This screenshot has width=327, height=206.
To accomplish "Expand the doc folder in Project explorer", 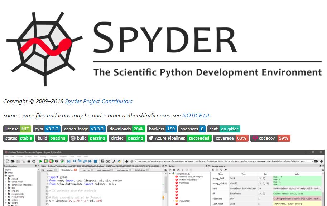I will pyautogui.click(x=6, y=188).
